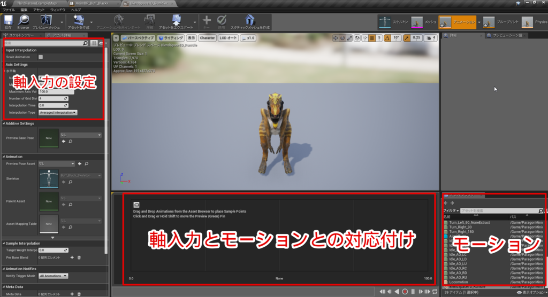
Task: Toggle world/local coordinate globe icon
Action: [357, 38]
